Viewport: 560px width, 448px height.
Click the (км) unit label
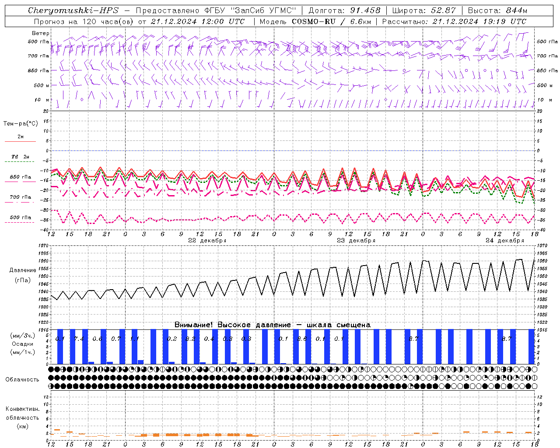(22, 426)
